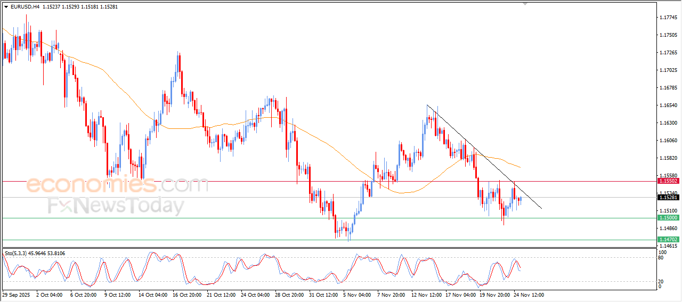Click the FxNewsToday watermark text
682x302 pixels.
pos(116,206)
